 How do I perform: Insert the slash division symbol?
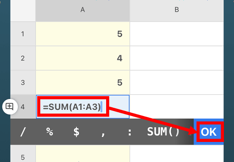click(23, 132)
